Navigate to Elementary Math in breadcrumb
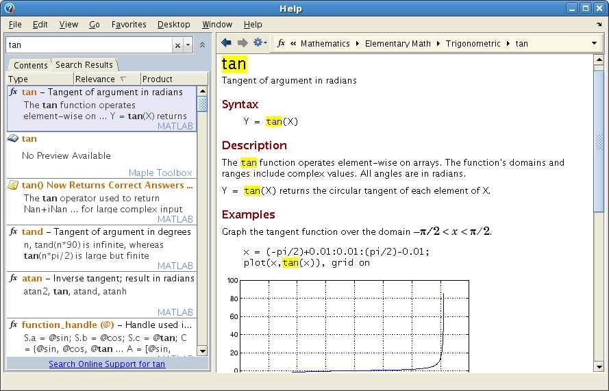The height and width of the screenshot is (391, 609). 398,44
